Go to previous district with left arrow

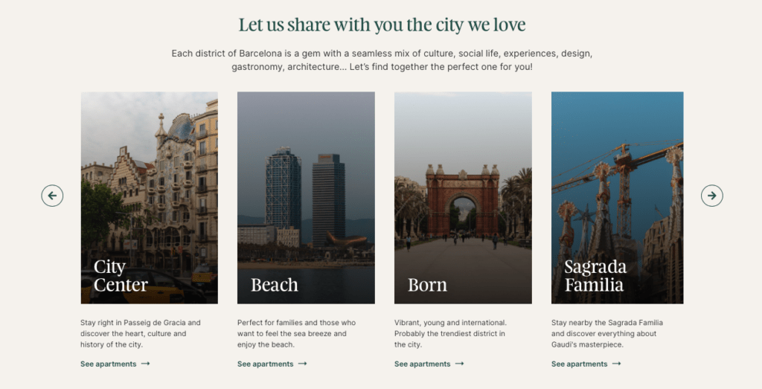coord(52,196)
